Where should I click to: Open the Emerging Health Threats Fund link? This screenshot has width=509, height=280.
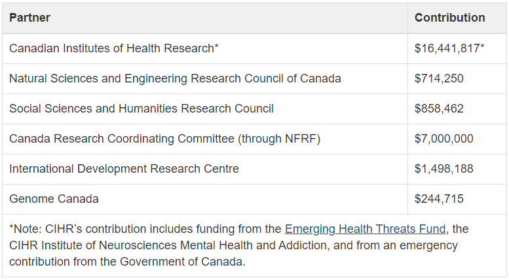click(365, 229)
